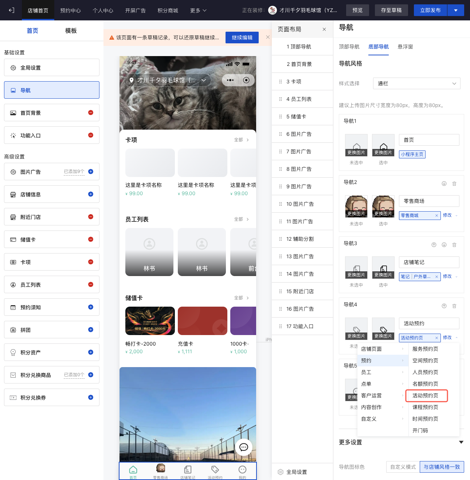This screenshot has width=470, height=480.
Task: Expand the 店铺页面 submenu
Action: (383, 349)
